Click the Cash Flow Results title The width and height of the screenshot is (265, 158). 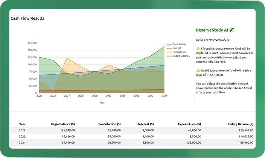(x=27, y=18)
